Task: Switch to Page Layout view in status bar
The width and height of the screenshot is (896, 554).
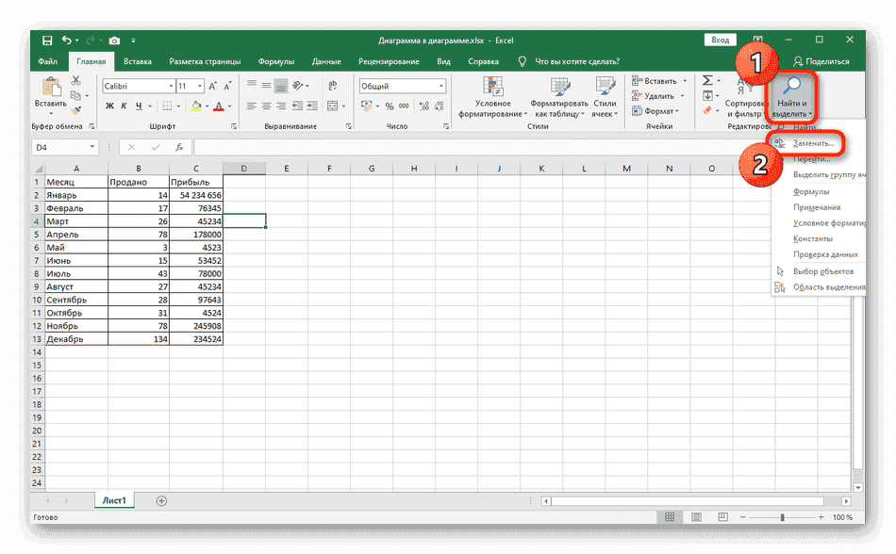Action: tap(693, 517)
